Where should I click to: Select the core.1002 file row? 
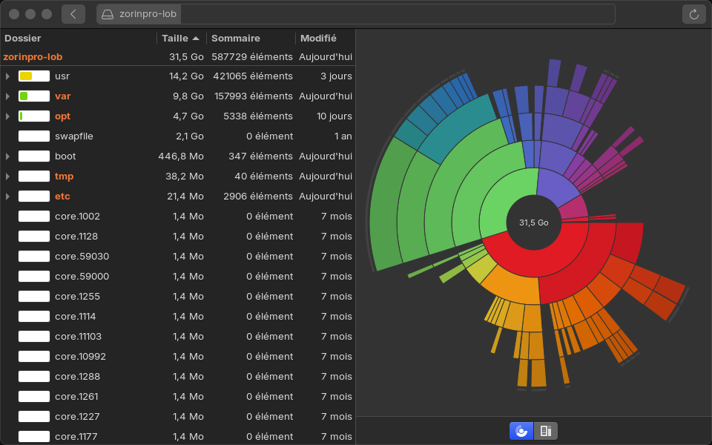pyautogui.click(x=77, y=217)
